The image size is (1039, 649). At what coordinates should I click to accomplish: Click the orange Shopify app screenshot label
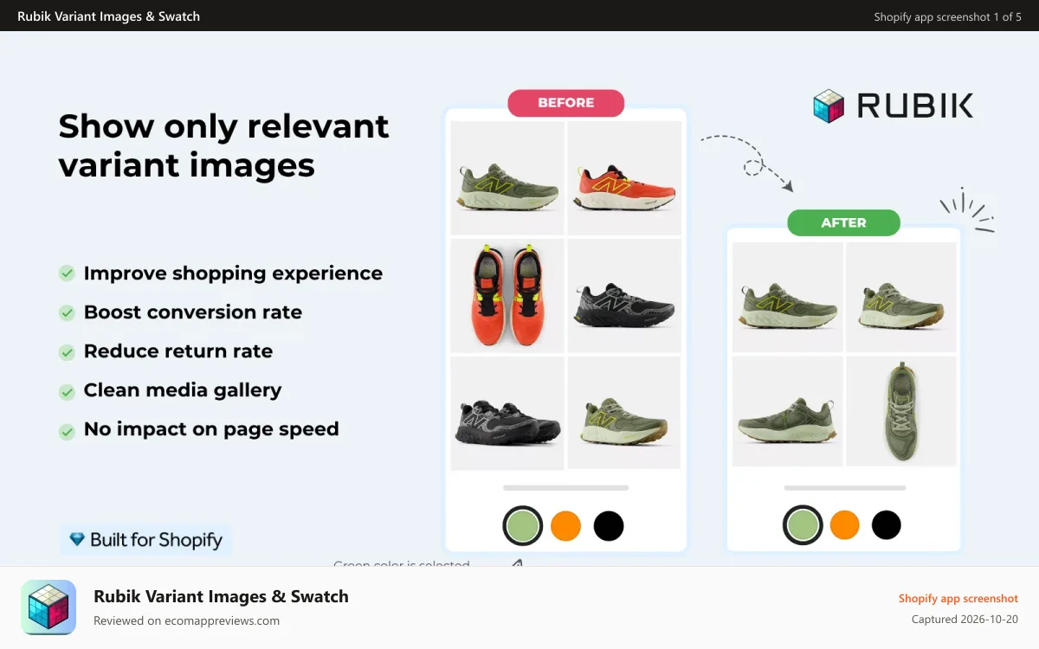click(958, 598)
